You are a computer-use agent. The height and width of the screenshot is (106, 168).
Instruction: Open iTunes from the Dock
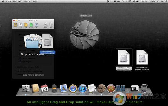click(x=83, y=88)
